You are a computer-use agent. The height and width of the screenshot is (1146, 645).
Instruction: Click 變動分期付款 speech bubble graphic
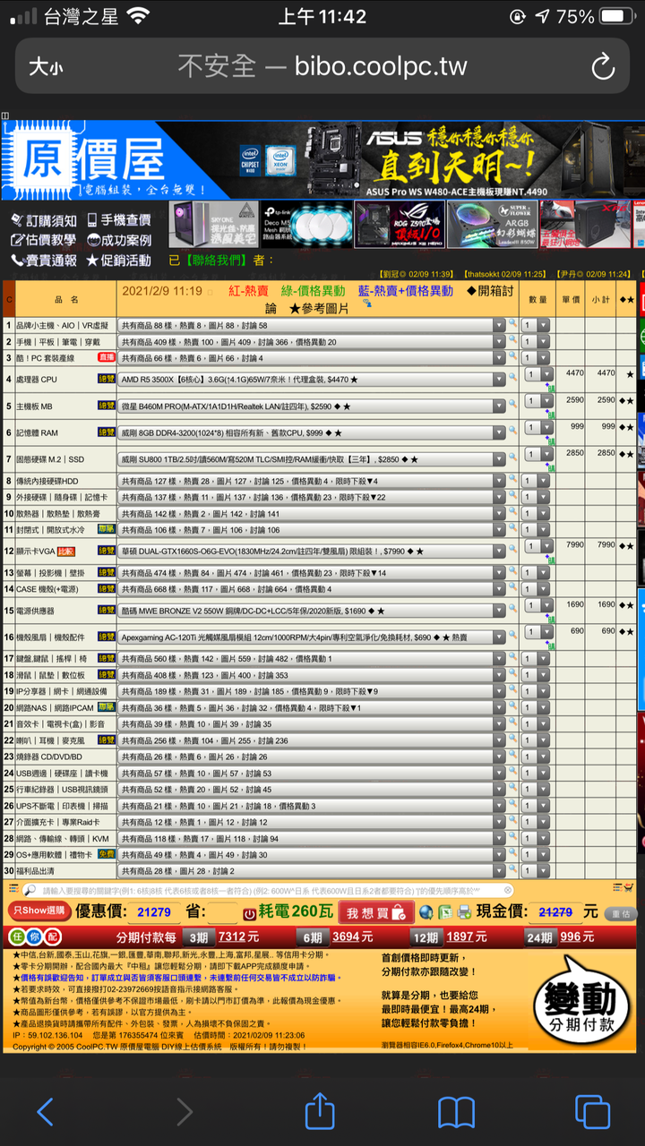(x=581, y=1000)
